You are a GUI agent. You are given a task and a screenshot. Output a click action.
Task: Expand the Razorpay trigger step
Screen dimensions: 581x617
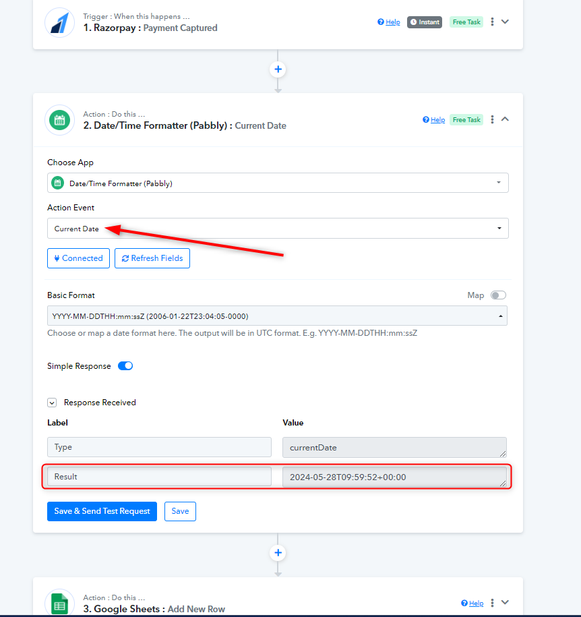click(x=505, y=22)
